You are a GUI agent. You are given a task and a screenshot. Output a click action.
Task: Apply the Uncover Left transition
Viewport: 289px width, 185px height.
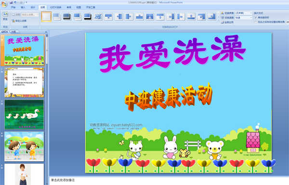(x=171, y=16)
